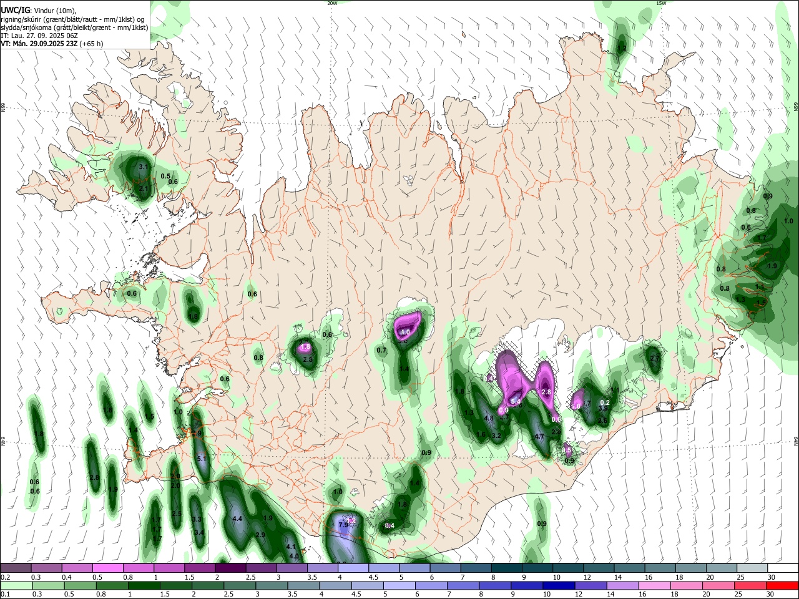Click the dark green swatch labeled 1 in lower legend
Viewport: 799px width, 599px height.
pos(144,585)
